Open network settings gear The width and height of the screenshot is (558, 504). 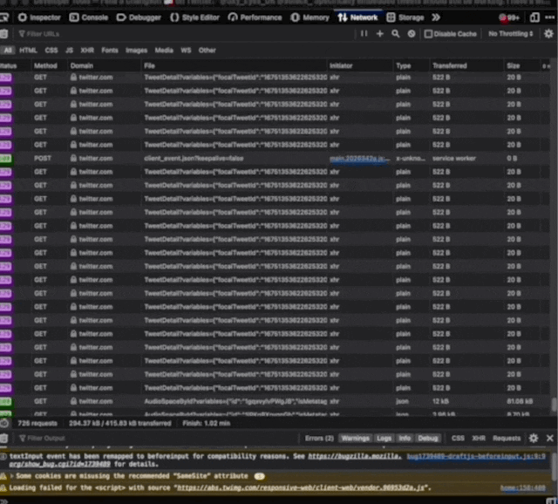[x=548, y=33]
